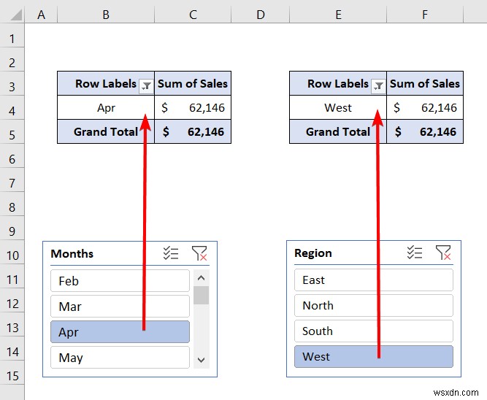Select column D header

[260, 15]
